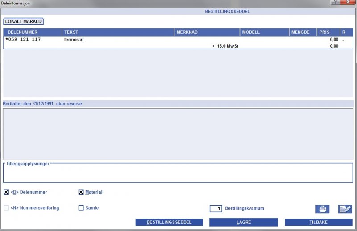This screenshot has height=231, width=357.
Task: Click inside the Tilleggsopplysninger text box
Action: click(x=178, y=174)
